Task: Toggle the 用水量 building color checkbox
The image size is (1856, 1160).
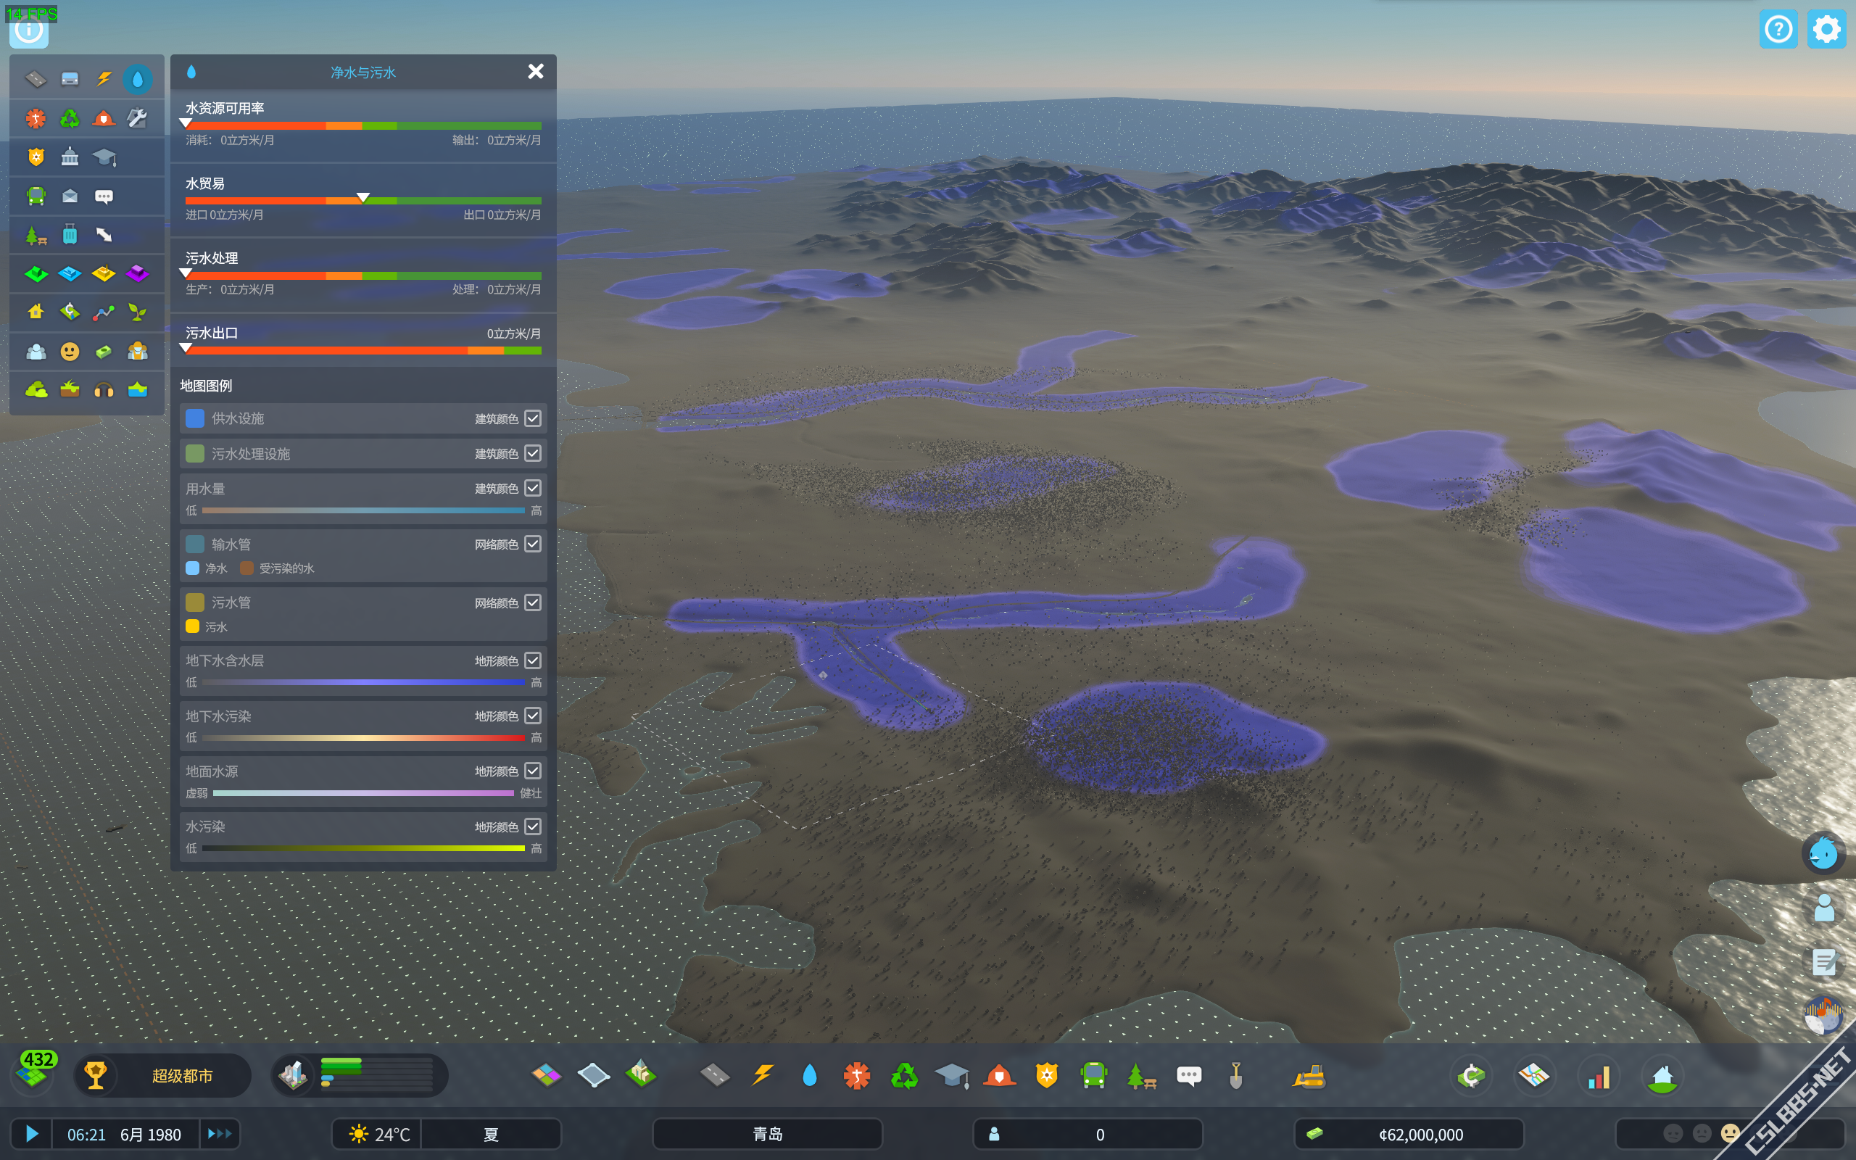Action: point(533,488)
